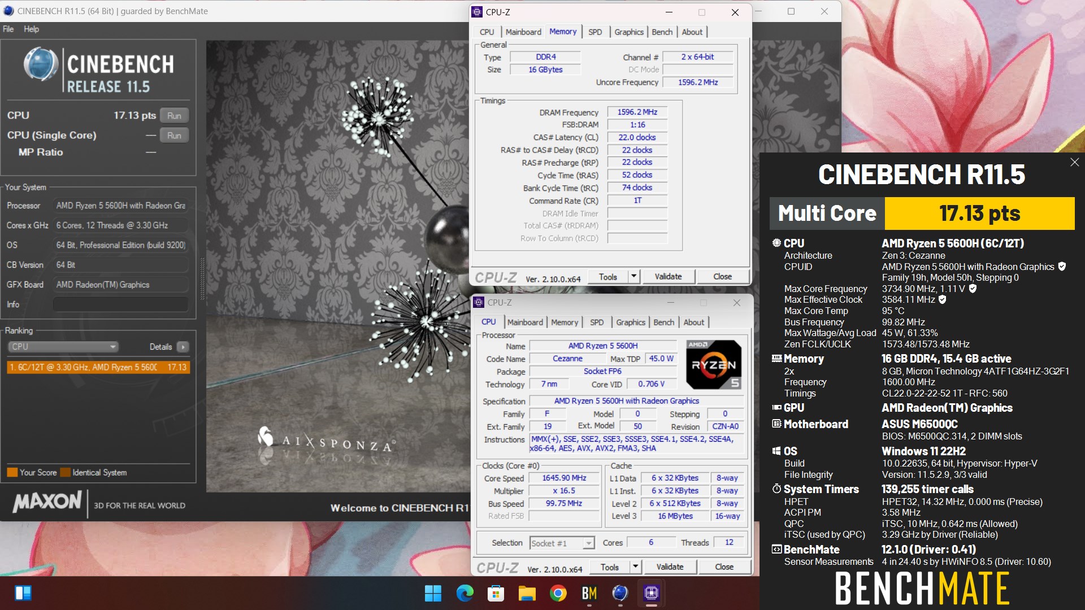Click the BenchMate section icon
Image resolution: width=1085 pixels, height=610 pixels.
pos(776,549)
